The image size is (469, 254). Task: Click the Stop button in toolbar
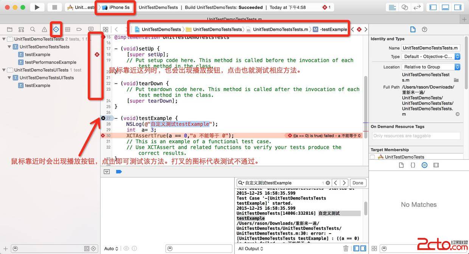[55, 7]
